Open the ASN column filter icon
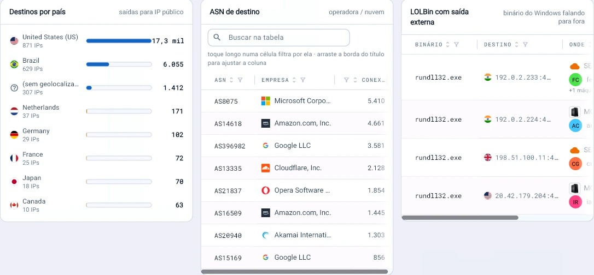Image resolution: width=594 pixels, height=275 pixels. (240, 80)
